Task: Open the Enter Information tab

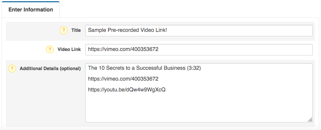Action: [31, 10]
